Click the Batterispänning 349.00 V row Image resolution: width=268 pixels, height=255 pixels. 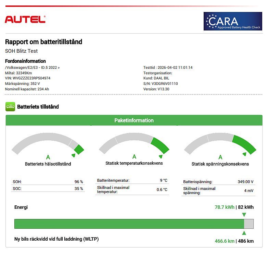coord(218,182)
